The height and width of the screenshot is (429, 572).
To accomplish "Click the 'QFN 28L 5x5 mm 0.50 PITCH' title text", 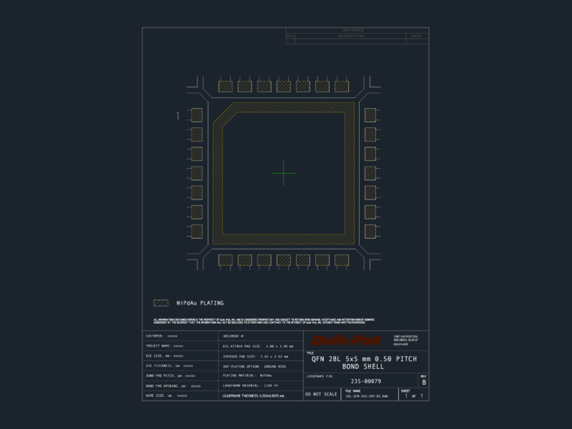I will click(364, 359).
